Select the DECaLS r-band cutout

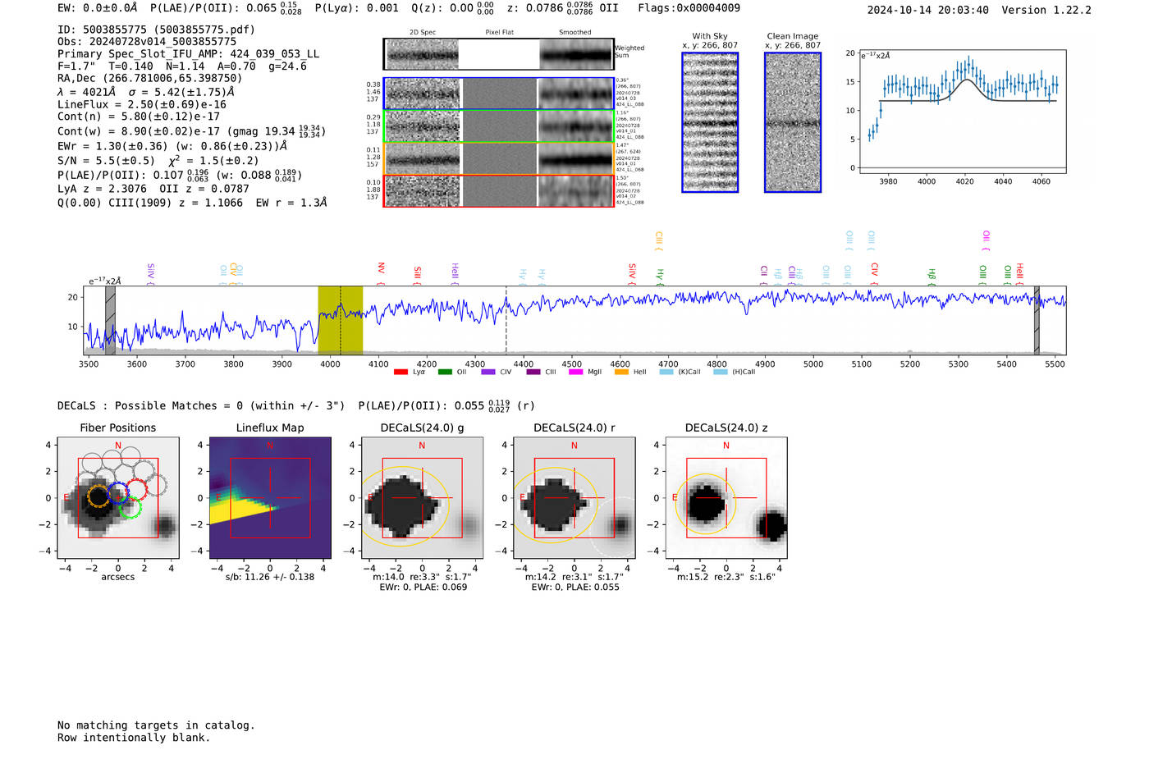pos(574,498)
